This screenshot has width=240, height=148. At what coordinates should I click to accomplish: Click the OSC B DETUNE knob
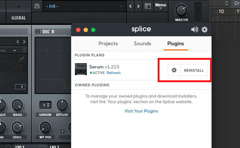pyautogui.click(x=62, y=105)
